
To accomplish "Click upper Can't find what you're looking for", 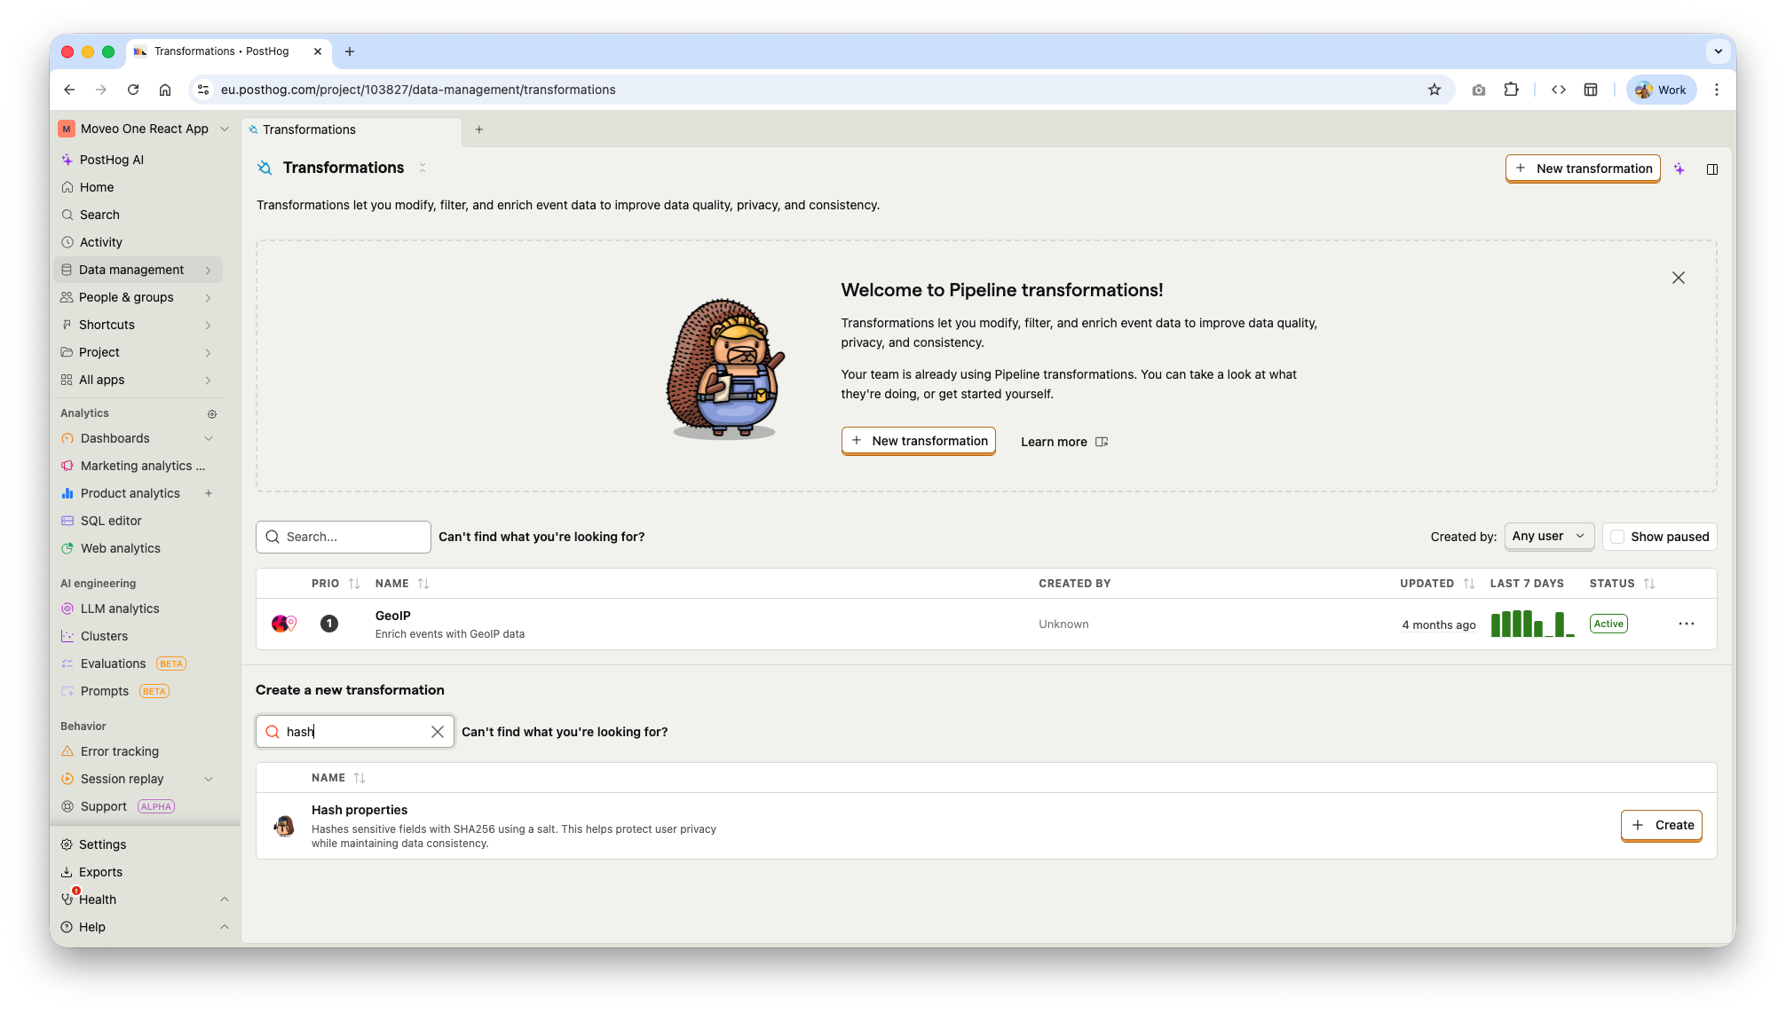I will pyautogui.click(x=541, y=537).
